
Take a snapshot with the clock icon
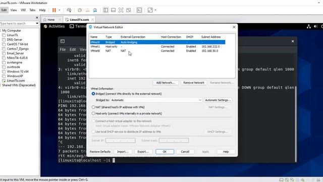coord(80,10)
